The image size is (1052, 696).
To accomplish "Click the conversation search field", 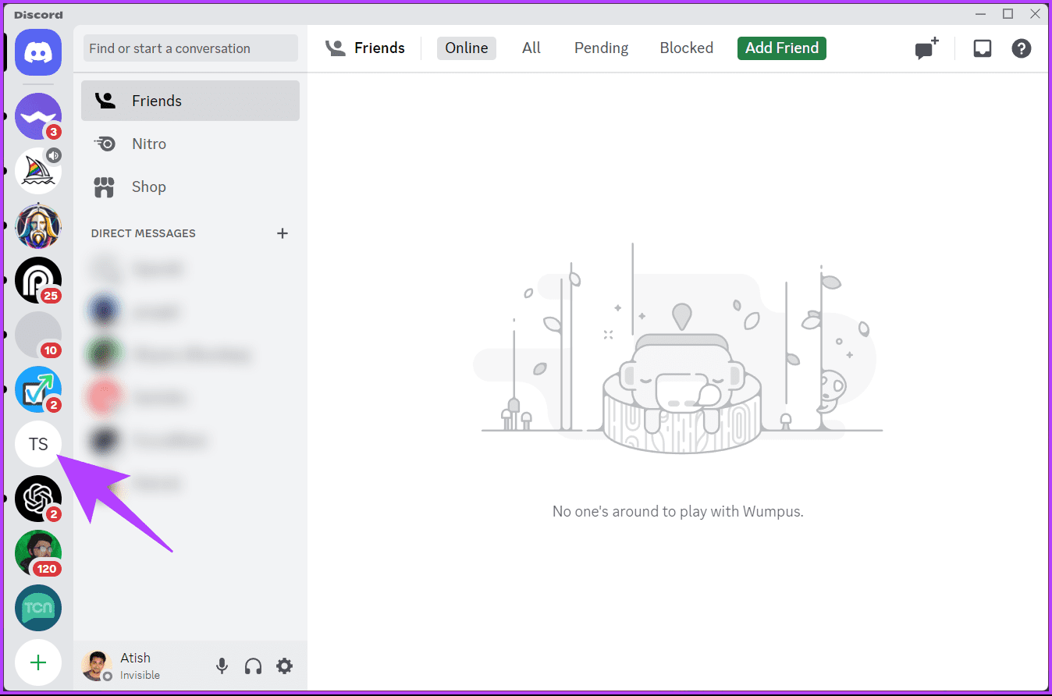I will pyautogui.click(x=190, y=48).
